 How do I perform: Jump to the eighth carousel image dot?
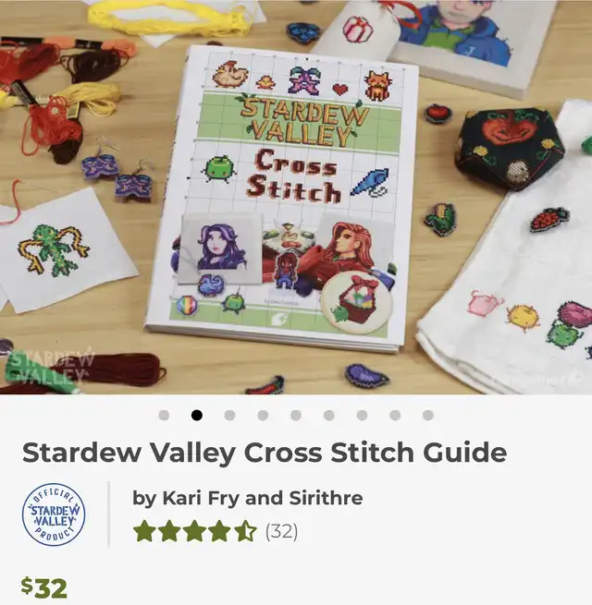[x=395, y=415]
